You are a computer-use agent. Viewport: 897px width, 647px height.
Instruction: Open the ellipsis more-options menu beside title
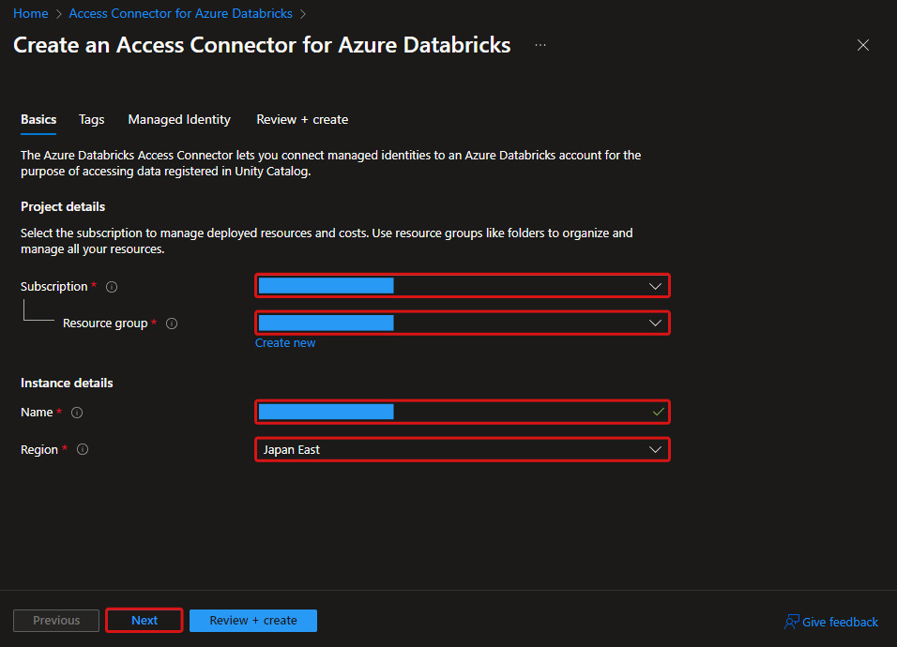[540, 45]
